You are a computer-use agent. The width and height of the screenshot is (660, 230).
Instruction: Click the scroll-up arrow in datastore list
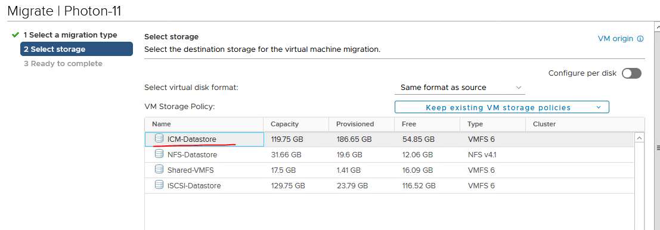[x=639, y=138]
